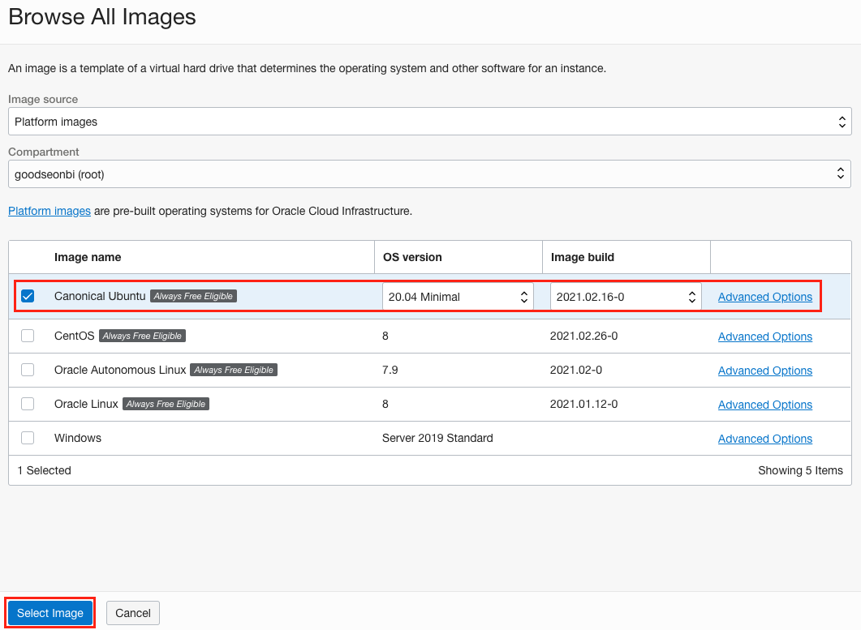Click the Windows image name
This screenshot has height=630, width=861.
[x=78, y=438]
